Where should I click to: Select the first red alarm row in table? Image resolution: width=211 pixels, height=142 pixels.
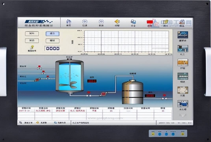coord(95,111)
